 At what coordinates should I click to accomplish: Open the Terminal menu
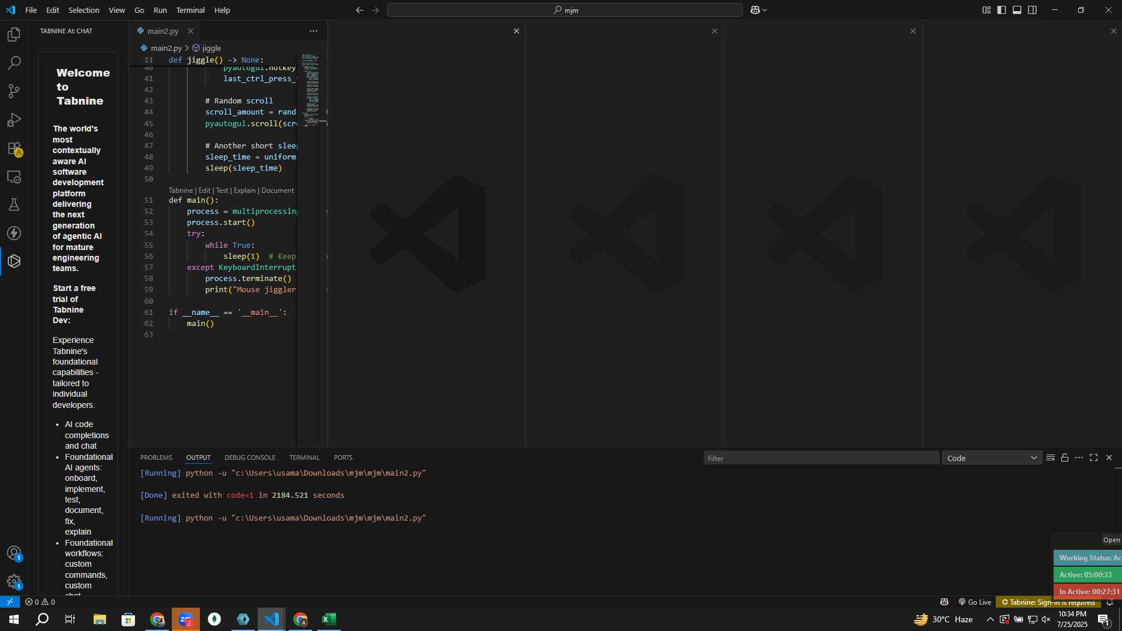pyautogui.click(x=191, y=10)
